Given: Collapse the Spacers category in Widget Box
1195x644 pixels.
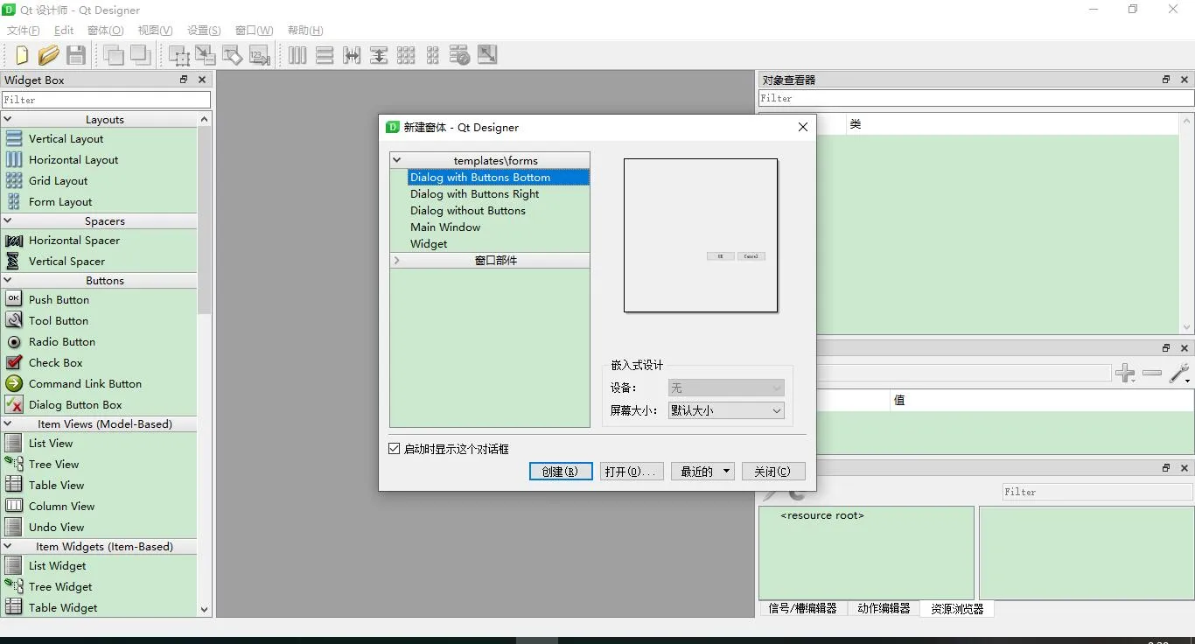Looking at the screenshot, I should click(x=8, y=220).
